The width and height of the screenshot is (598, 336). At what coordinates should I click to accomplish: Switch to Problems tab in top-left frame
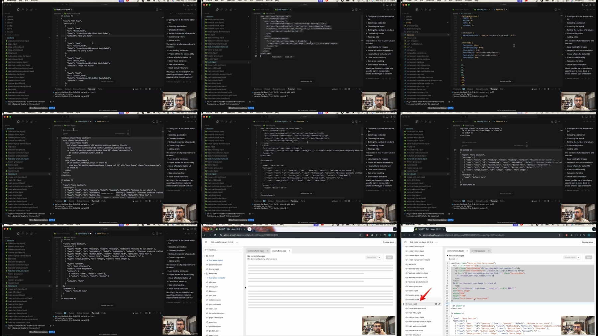click(x=58, y=89)
